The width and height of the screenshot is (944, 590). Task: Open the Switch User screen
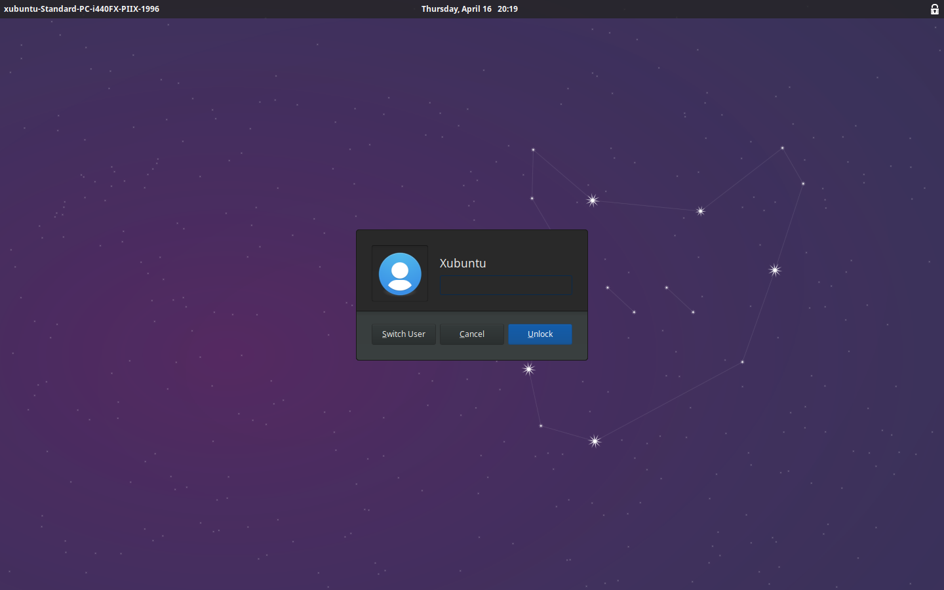tap(403, 334)
